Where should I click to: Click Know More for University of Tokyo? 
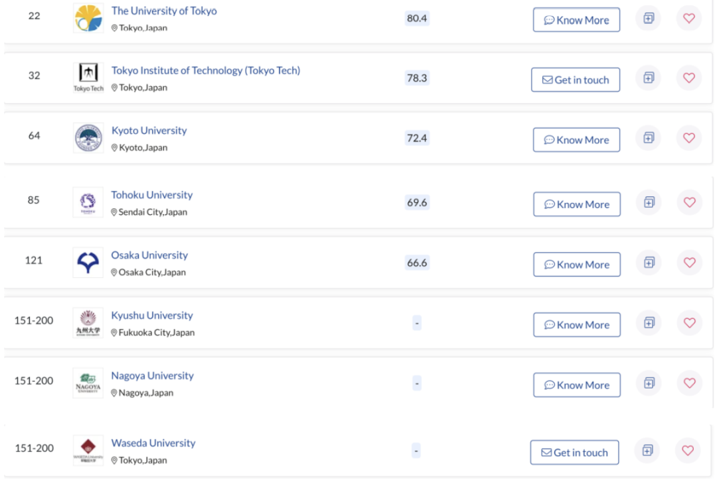(576, 20)
